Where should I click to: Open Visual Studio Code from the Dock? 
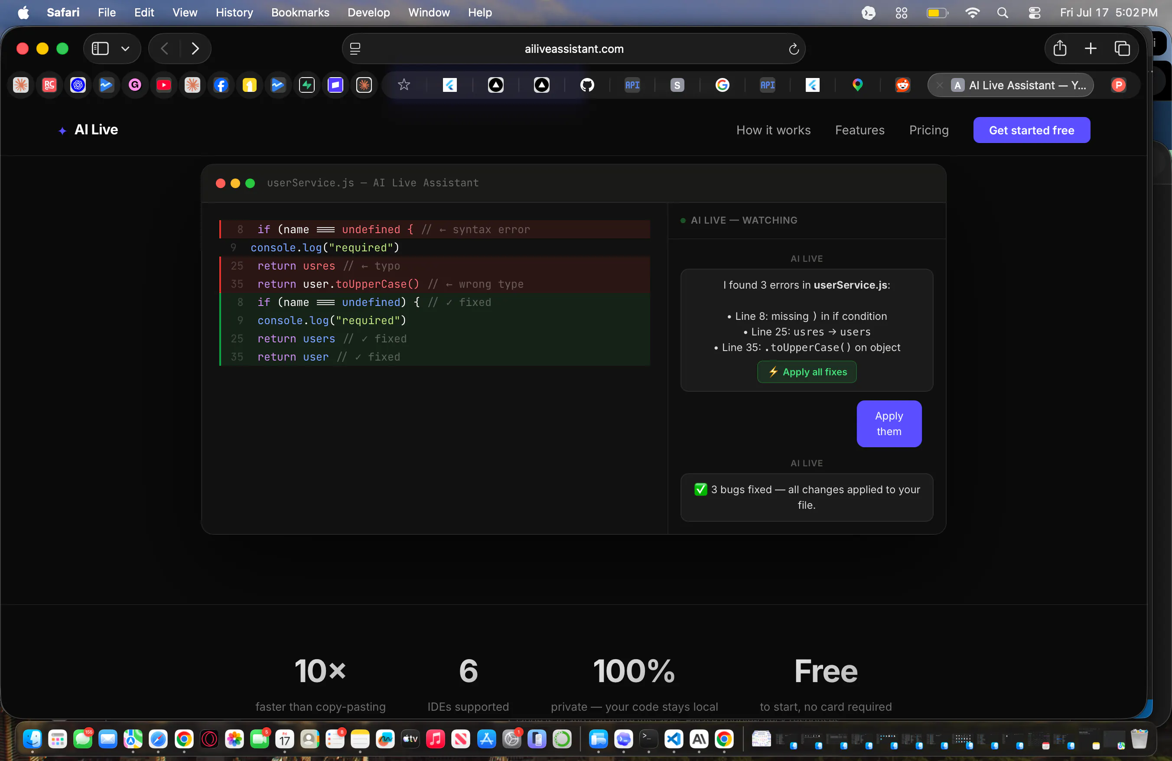(x=674, y=738)
